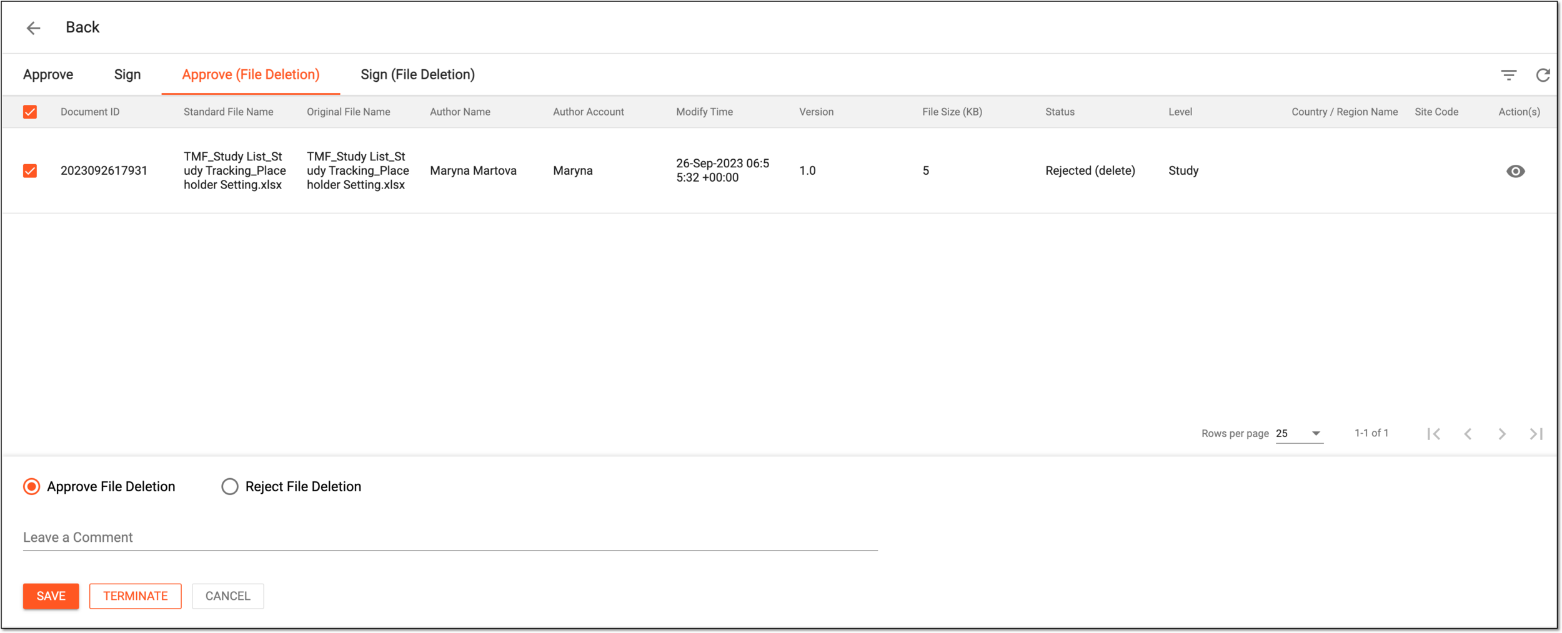Click Study level cell
1562x633 pixels.
(x=1183, y=171)
